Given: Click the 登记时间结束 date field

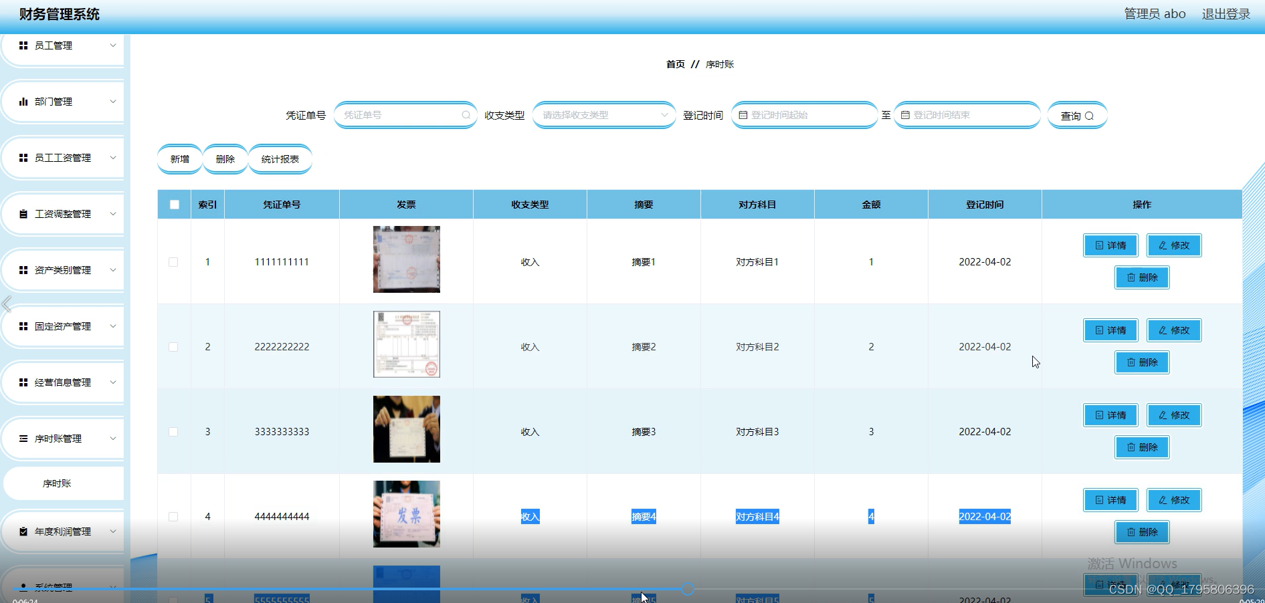Looking at the screenshot, I should point(967,115).
